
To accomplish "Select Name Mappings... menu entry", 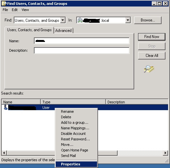I will (x=76, y=128).
